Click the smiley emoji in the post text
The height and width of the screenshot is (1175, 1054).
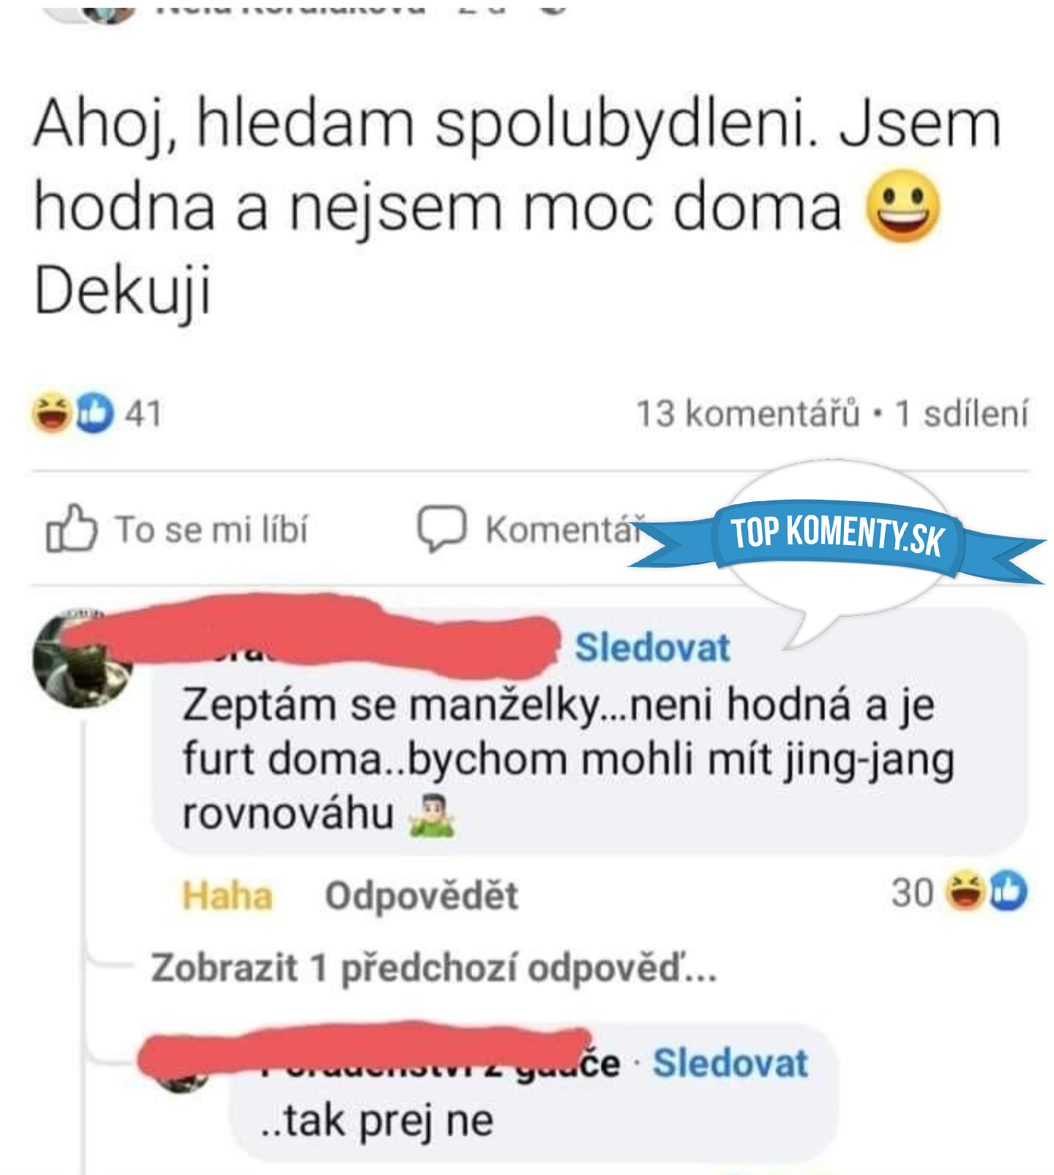(902, 206)
